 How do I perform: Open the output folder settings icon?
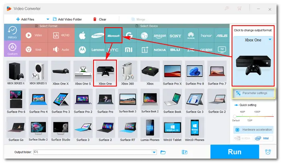(184, 152)
